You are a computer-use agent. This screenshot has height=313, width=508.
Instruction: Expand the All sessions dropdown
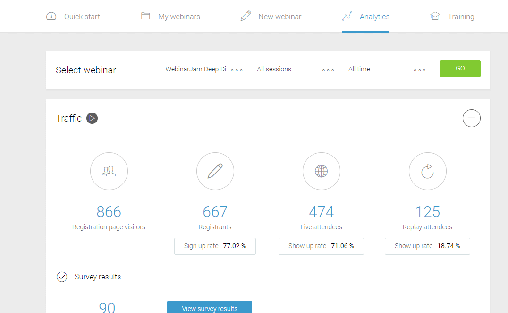pos(295,70)
